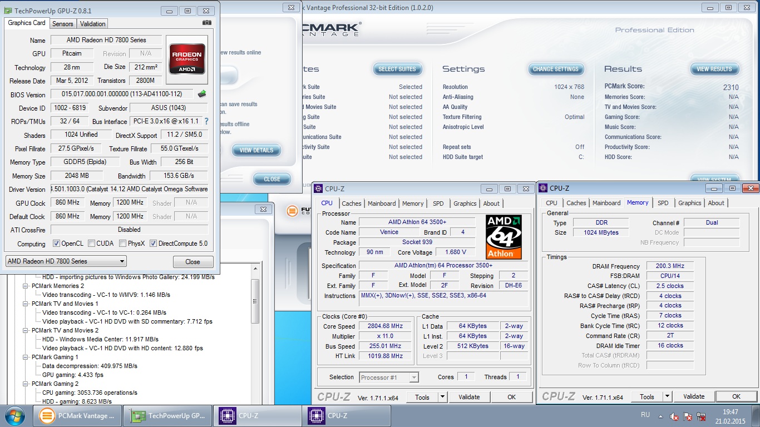
Task: Toggle the DirectCompute 5.0 checkbox
Action: click(153, 244)
